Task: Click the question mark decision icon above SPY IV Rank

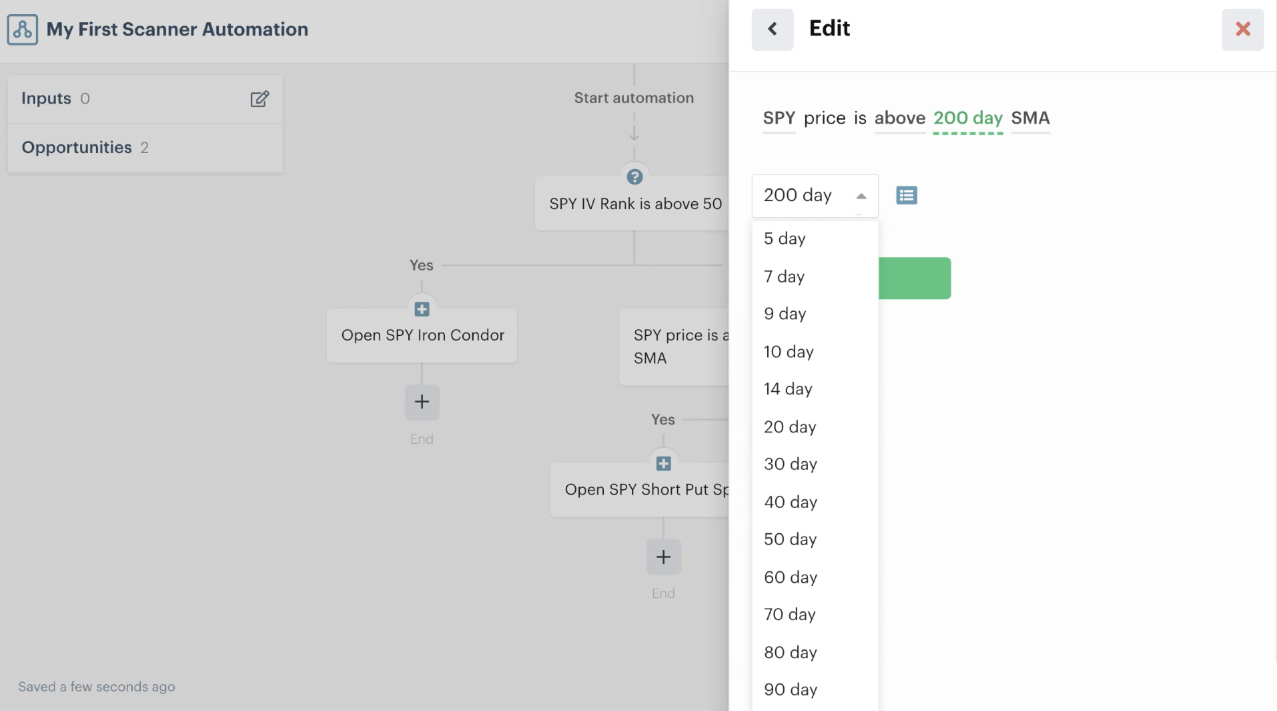Action: tap(634, 177)
